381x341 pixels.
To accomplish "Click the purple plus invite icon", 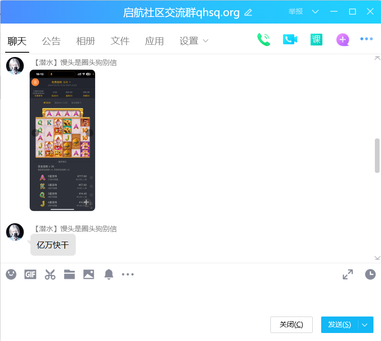I will [342, 40].
